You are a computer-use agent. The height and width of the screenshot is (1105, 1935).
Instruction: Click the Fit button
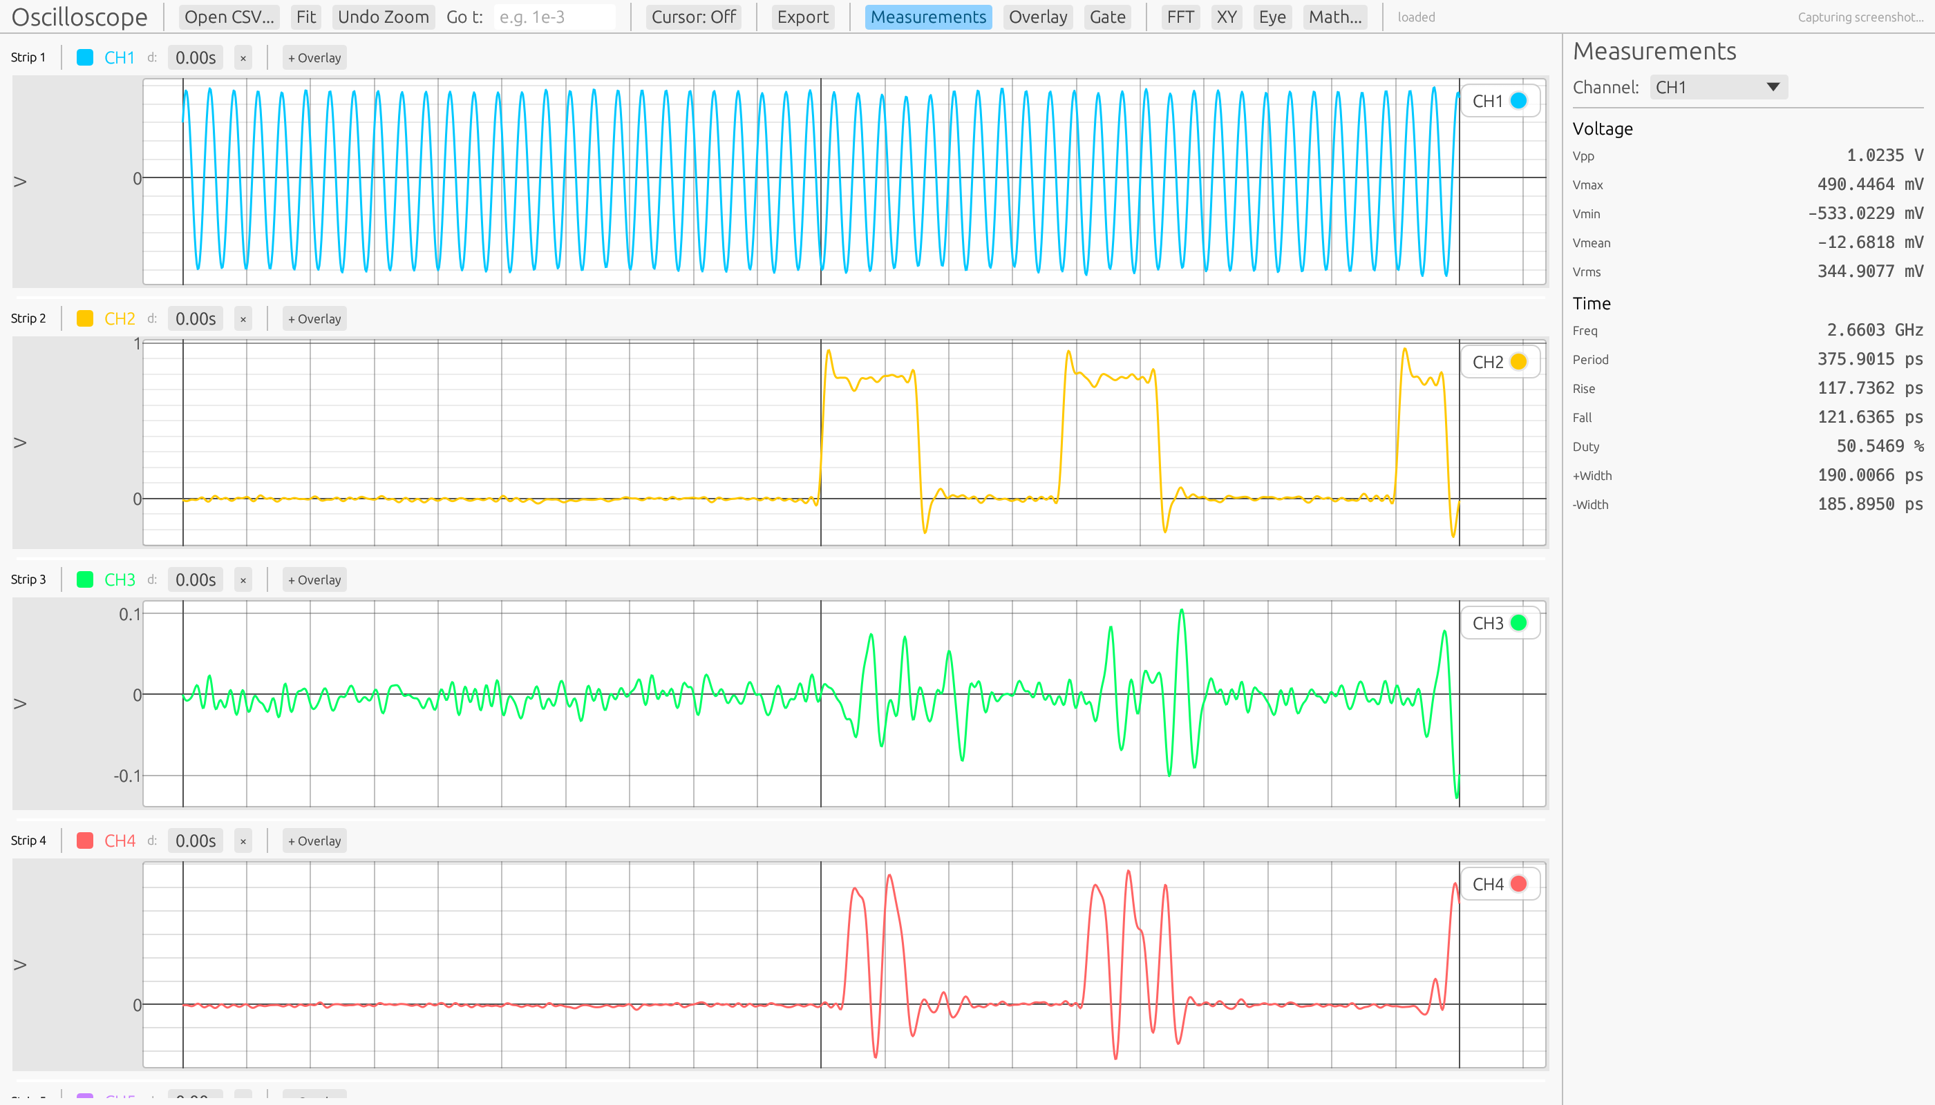[306, 17]
